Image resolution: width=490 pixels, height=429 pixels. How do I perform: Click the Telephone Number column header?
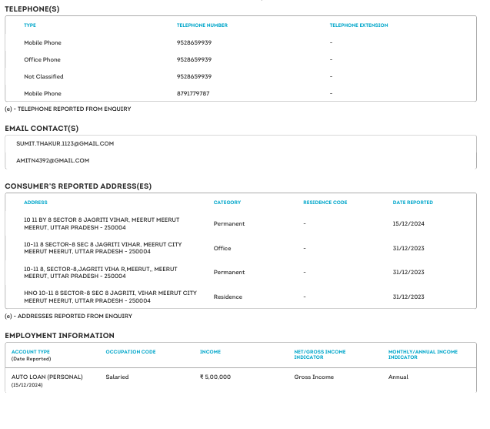coord(202,25)
